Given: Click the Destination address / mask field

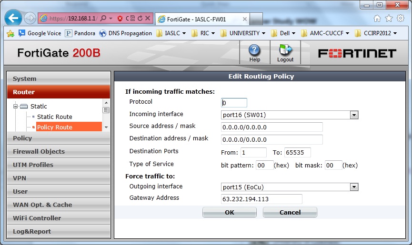Looking at the screenshot, I should (x=271, y=139).
